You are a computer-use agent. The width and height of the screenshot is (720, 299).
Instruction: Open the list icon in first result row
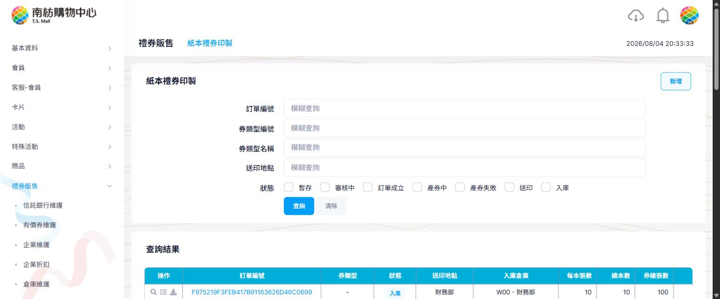pyautogui.click(x=163, y=292)
